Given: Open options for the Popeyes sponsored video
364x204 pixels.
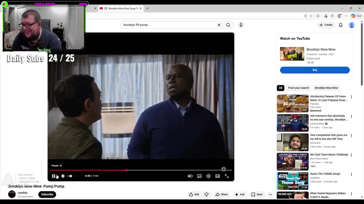Looking at the screenshot, I should (351, 97).
